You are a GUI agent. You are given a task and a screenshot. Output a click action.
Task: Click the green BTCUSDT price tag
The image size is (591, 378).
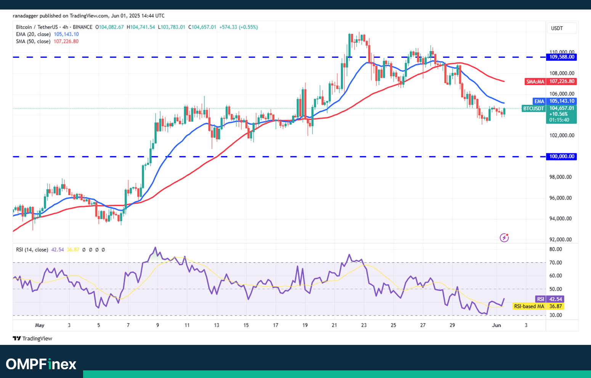click(x=533, y=108)
